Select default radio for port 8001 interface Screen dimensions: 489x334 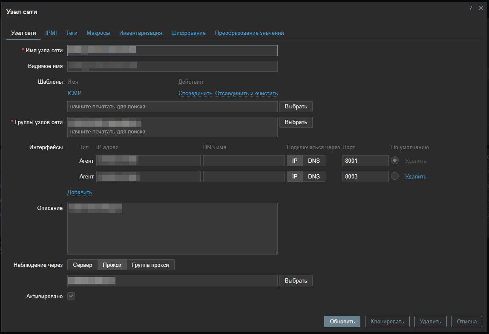pyautogui.click(x=395, y=161)
